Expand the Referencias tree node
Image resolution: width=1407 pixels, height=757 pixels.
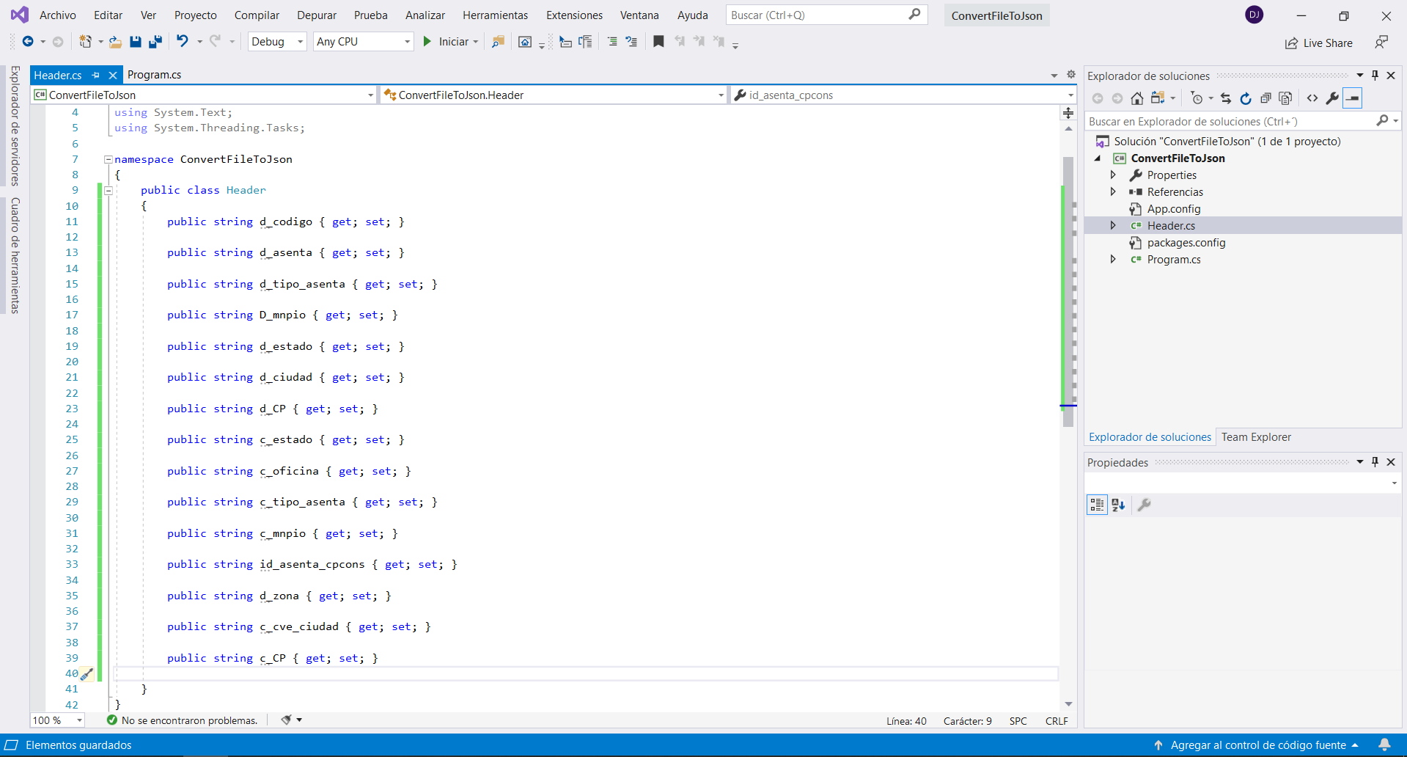pos(1113,192)
